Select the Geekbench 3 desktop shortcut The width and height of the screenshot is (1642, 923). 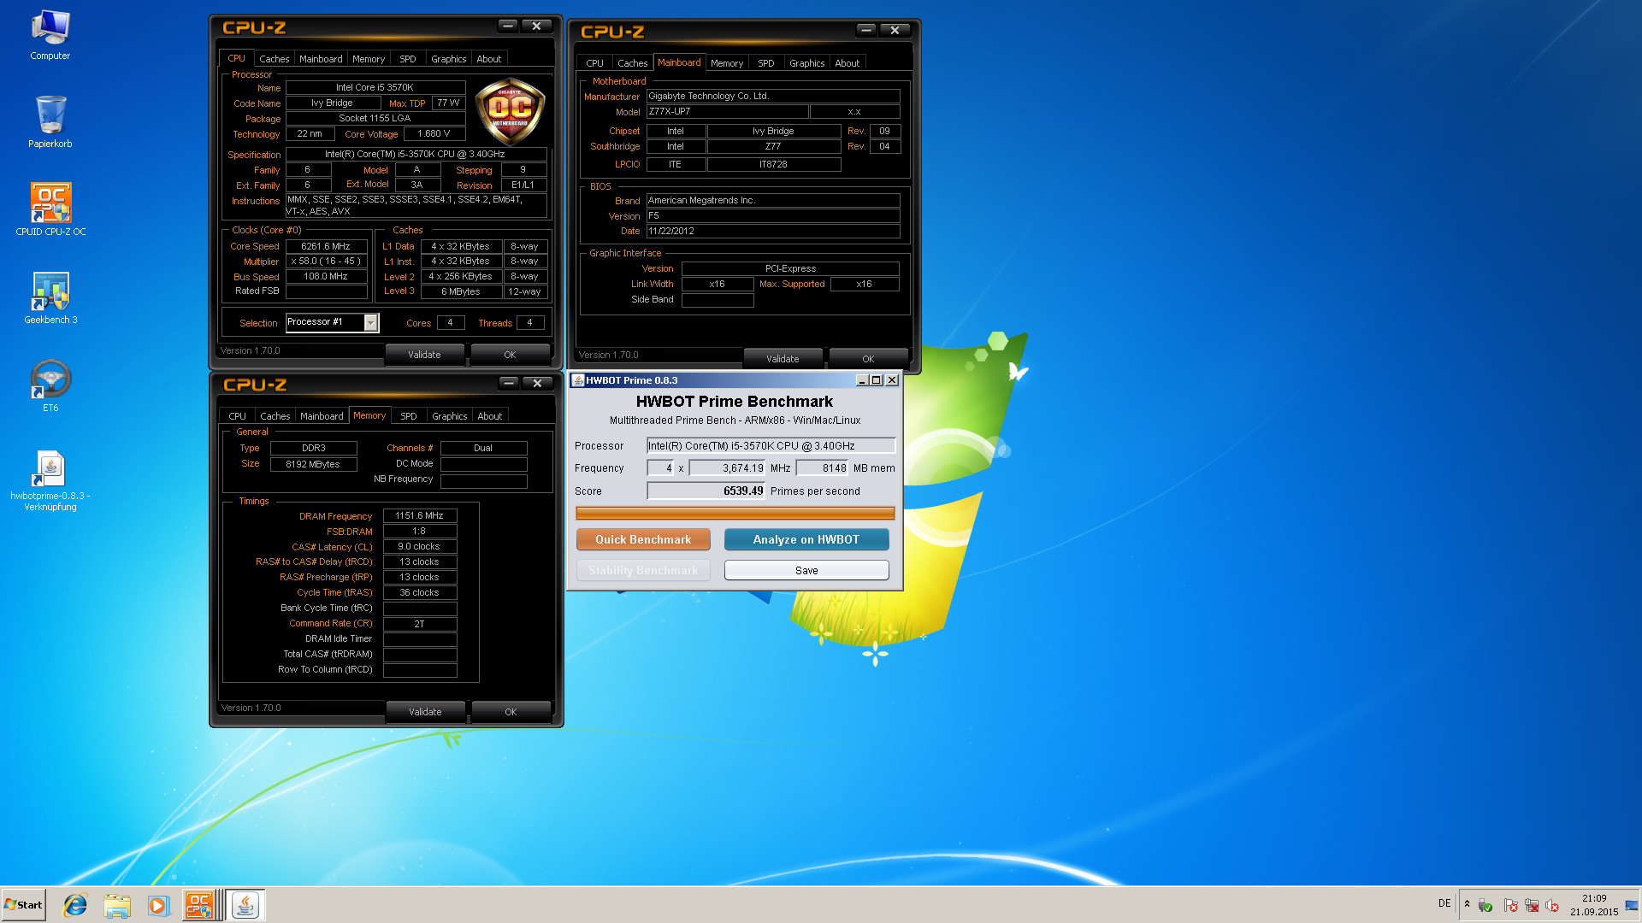pyautogui.click(x=50, y=298)
